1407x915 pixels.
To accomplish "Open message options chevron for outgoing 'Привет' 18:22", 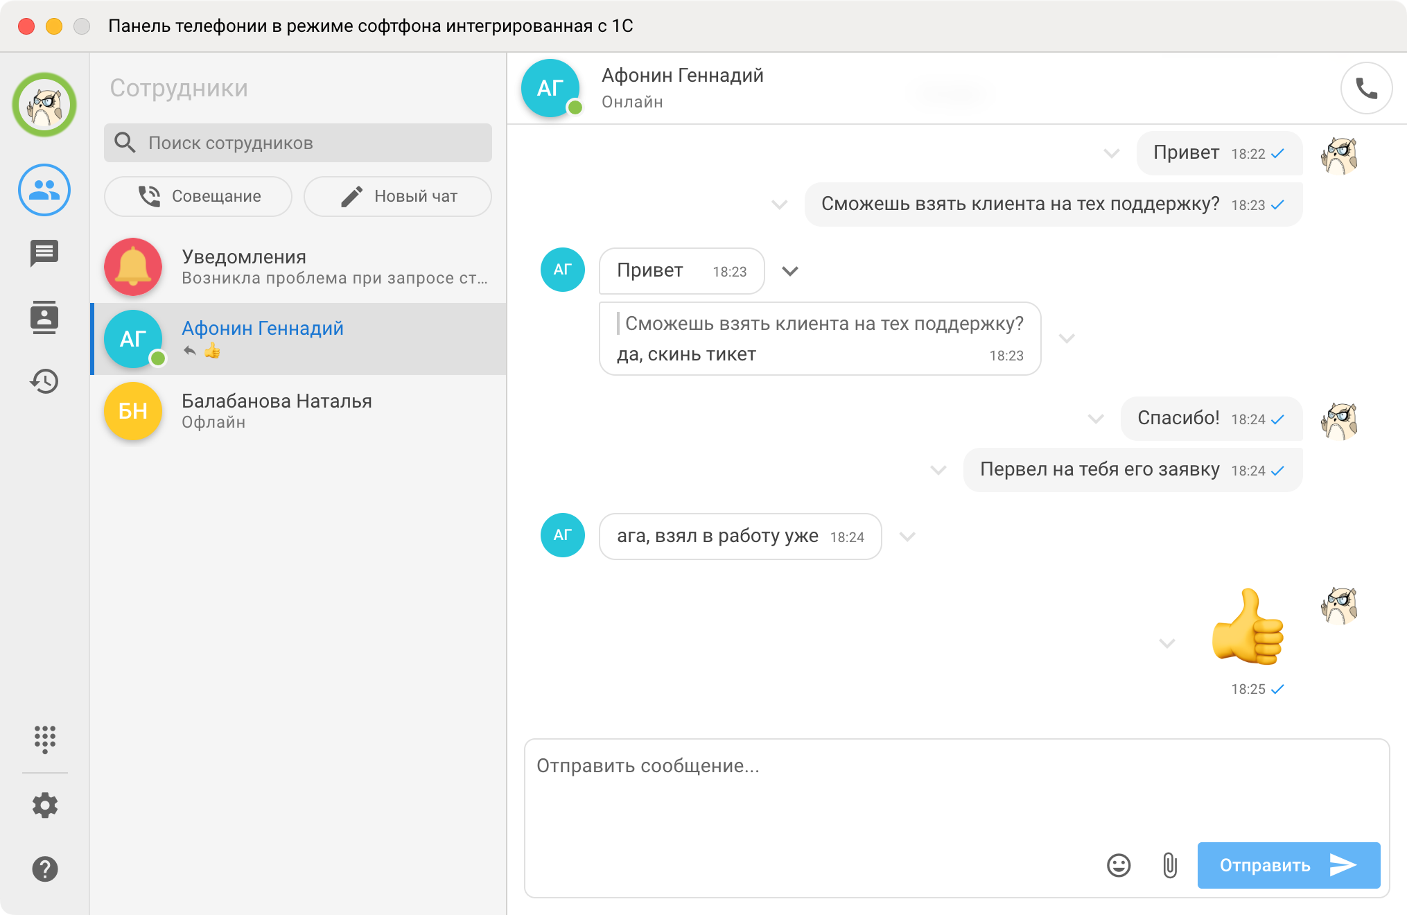I will 1112,153.
